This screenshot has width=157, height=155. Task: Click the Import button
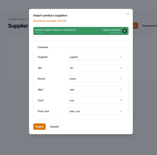(x=39, y=127)
